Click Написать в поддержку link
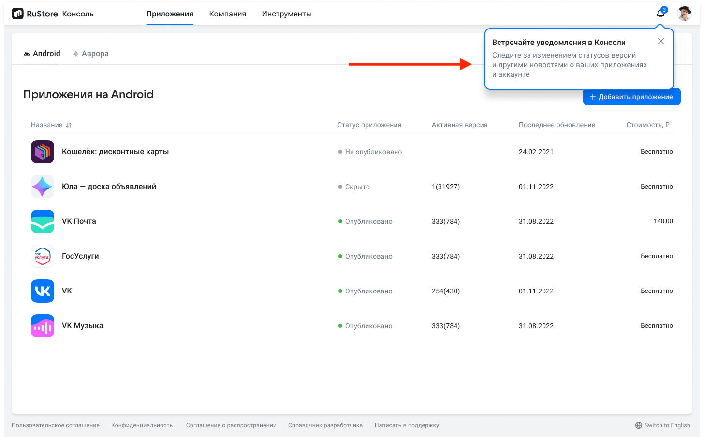Image resolution: width=704 pixels, height=437 pixels. 407,425
